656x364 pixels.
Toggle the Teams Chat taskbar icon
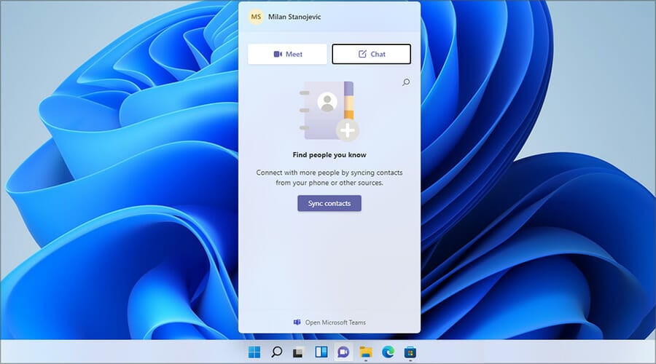(343, 352)
